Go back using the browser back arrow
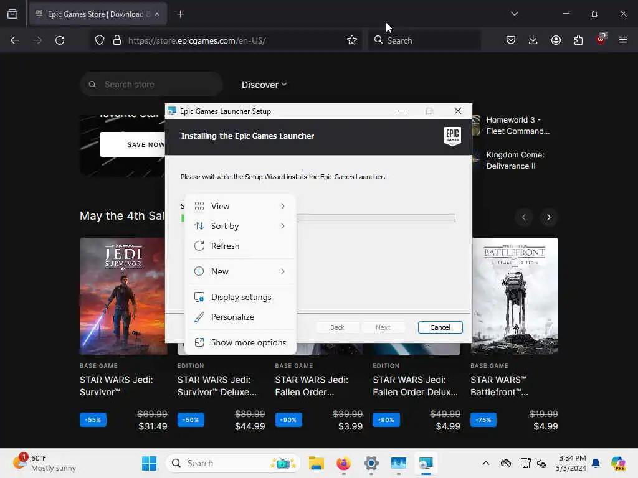Image resolution: width=638 pixels, height=478 pixels. (x=15, y=40)
